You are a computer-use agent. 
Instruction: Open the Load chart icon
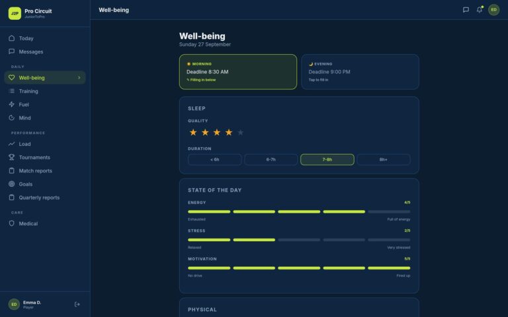[x=12, y=144]
